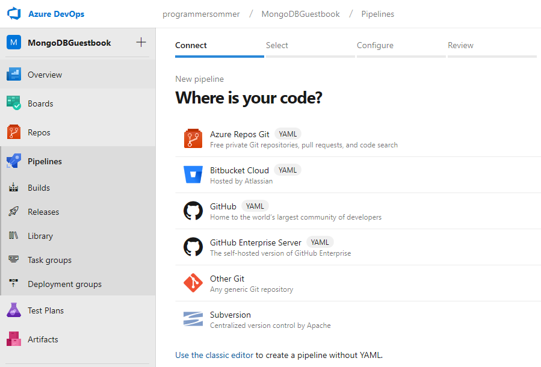Select the Subversion source option
Screen dimensions: 541x367
click(x=230, y=315)
